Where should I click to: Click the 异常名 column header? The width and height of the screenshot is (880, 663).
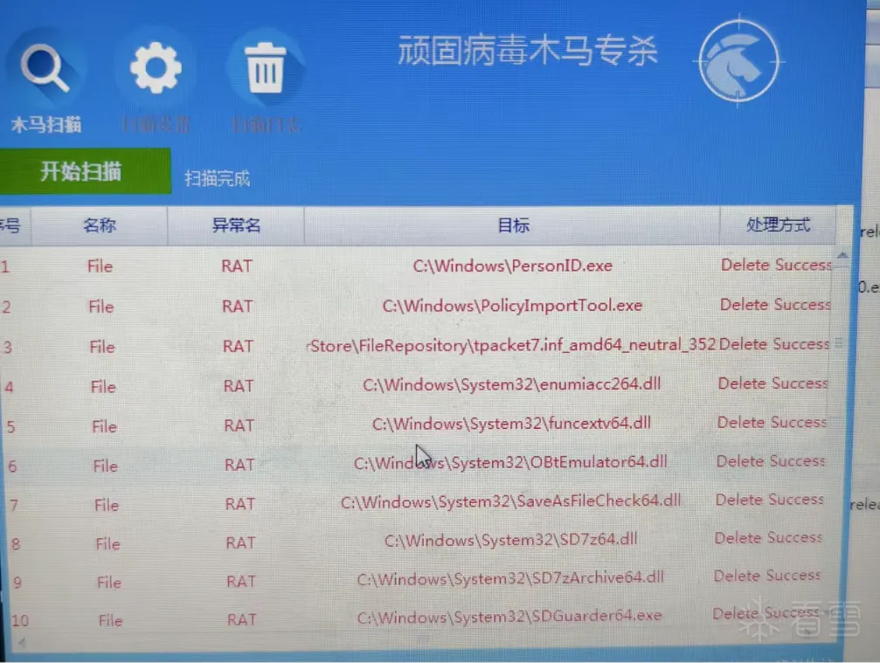pyautogui.click(x=236, y=225)
